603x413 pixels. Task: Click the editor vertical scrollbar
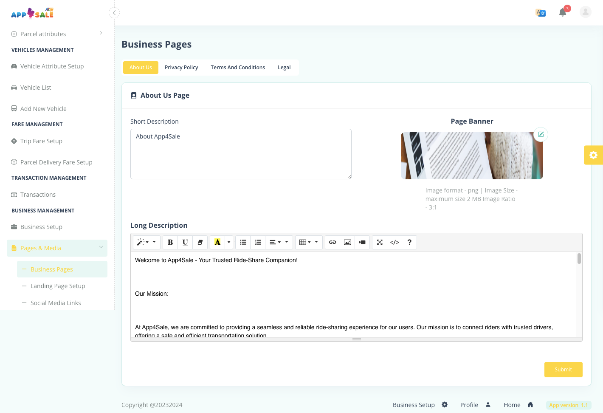[x=579, y=258]
